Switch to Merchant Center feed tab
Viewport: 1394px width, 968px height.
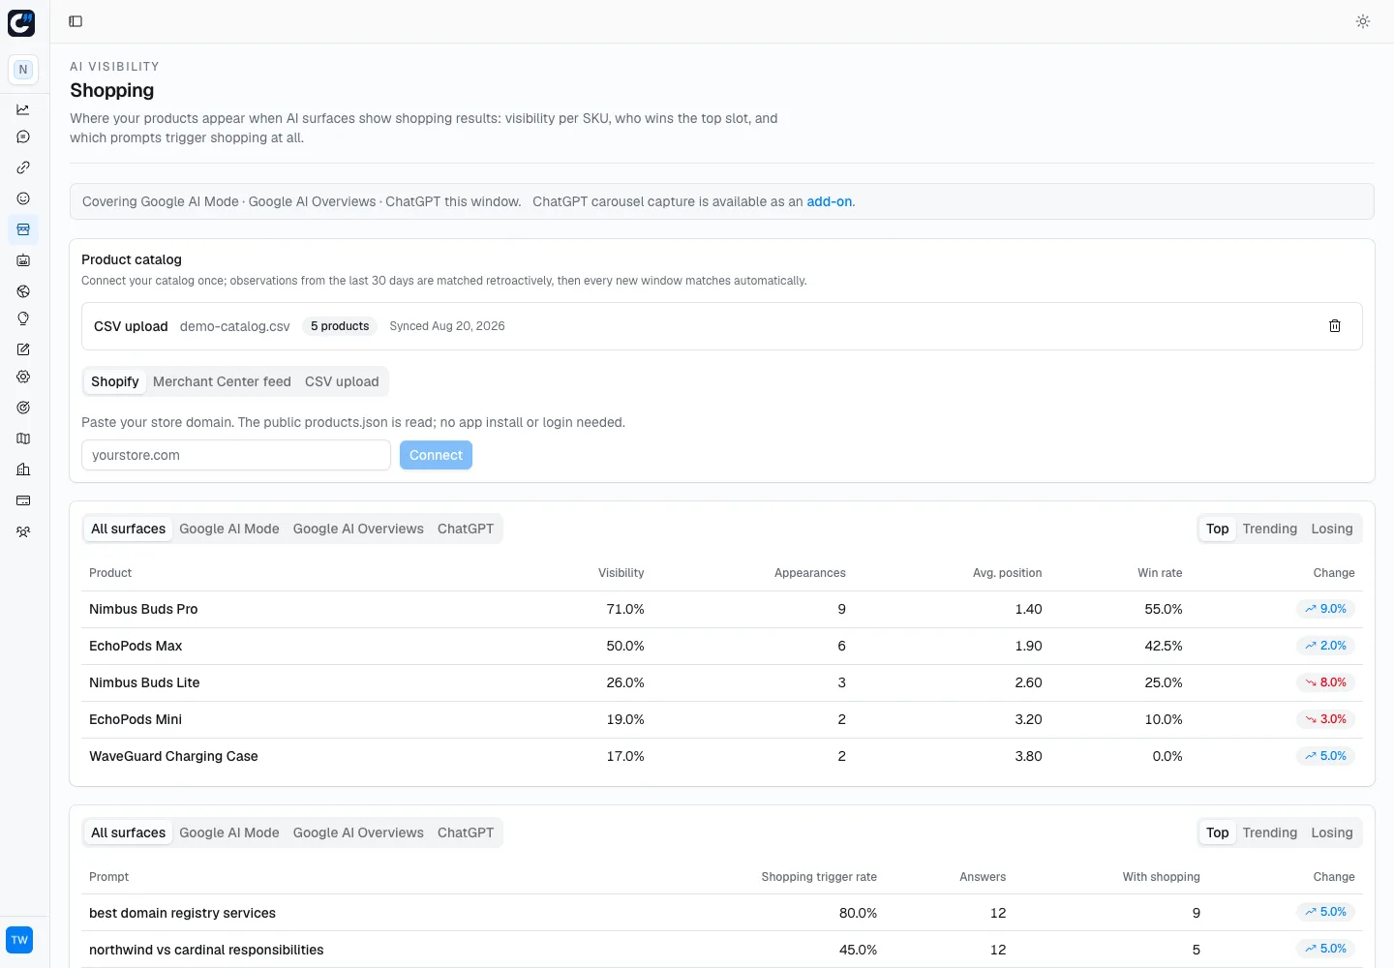coord(222,381)
